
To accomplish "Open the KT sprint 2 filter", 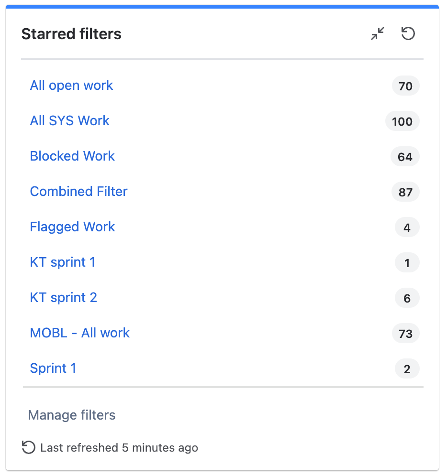I will click(63, 298).
